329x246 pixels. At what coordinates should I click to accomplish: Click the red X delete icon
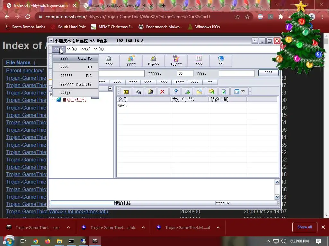coord(162,92)
